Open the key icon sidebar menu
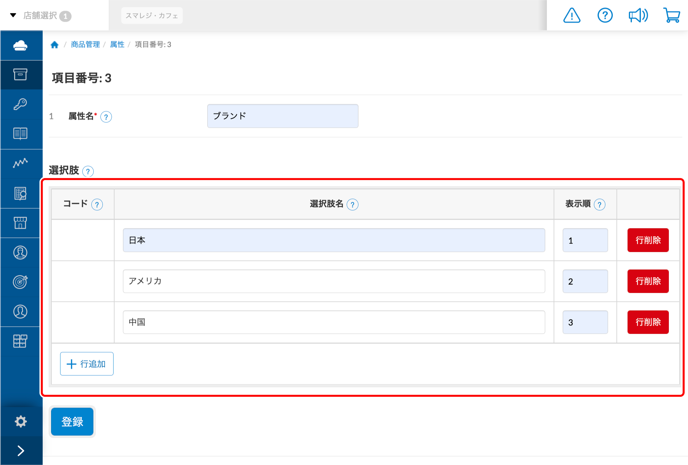688x465 pixels. (x=20, y=104)
